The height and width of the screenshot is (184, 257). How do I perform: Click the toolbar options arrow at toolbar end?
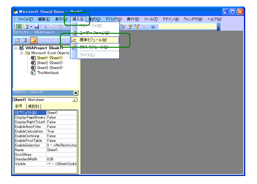219,27
